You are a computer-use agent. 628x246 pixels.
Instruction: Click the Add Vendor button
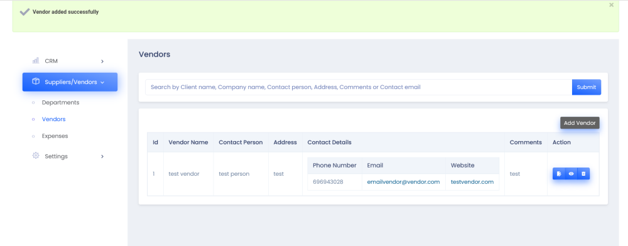580,123
